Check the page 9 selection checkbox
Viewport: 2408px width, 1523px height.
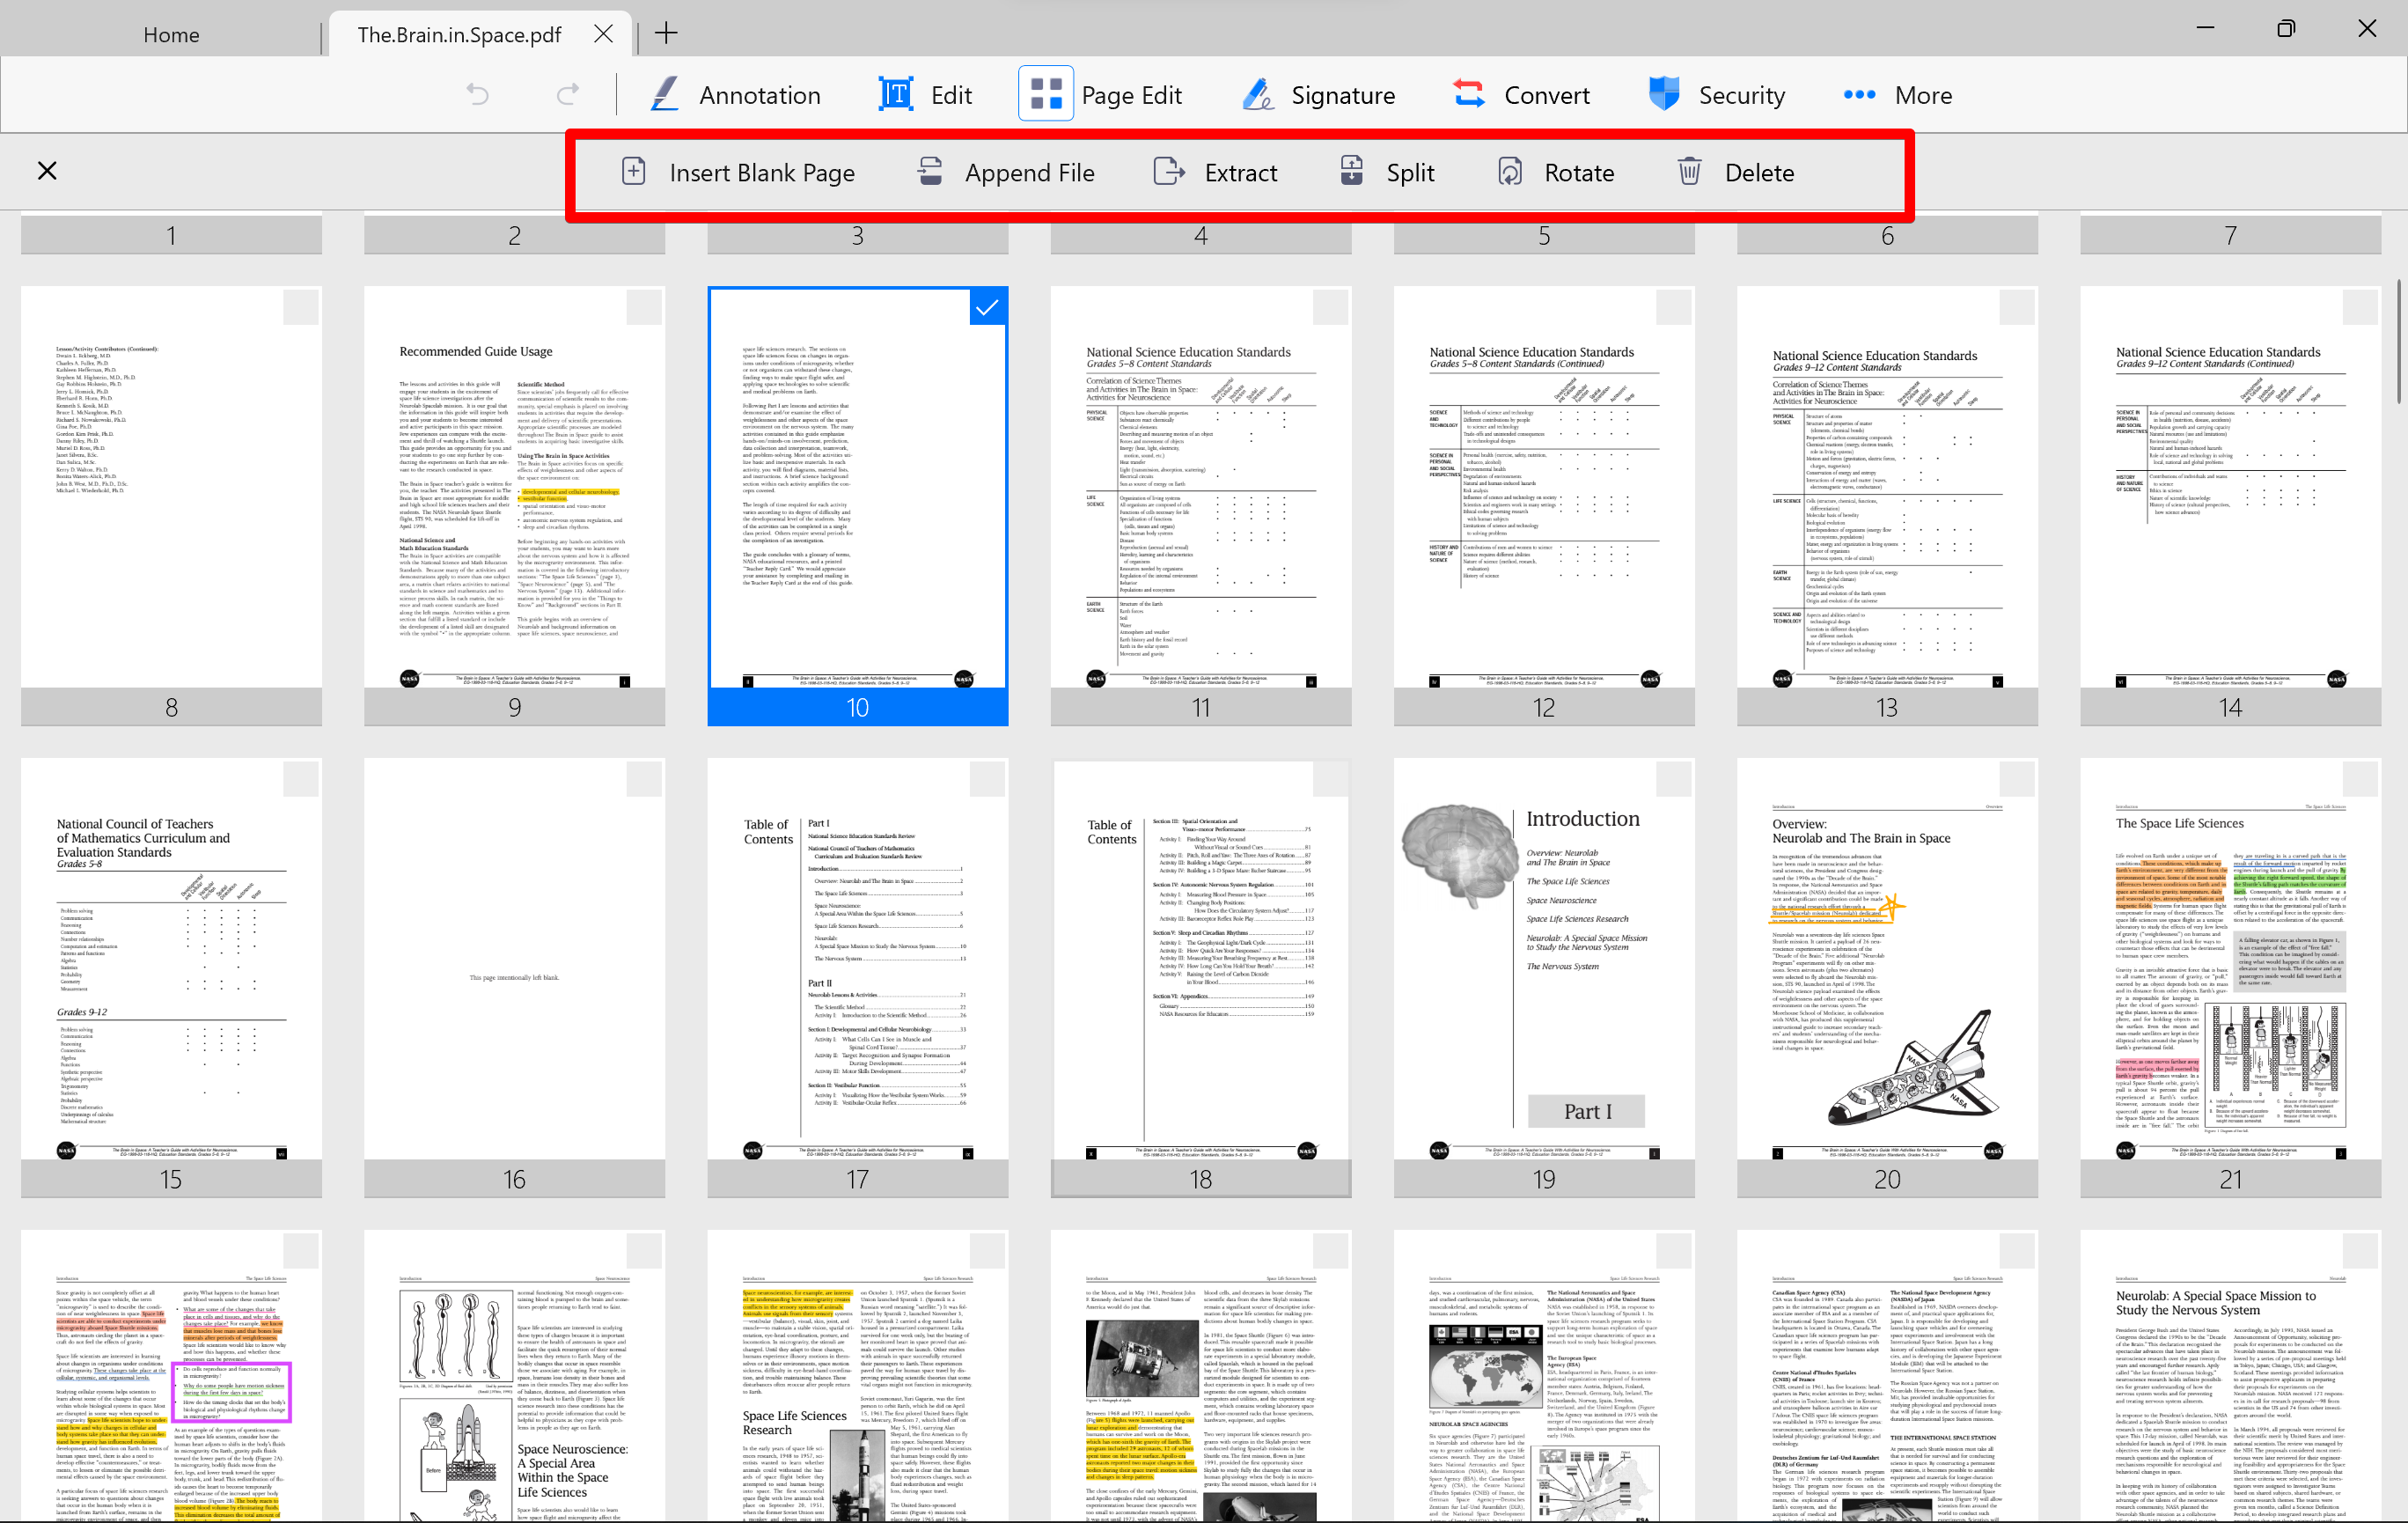tap(644, 307)
